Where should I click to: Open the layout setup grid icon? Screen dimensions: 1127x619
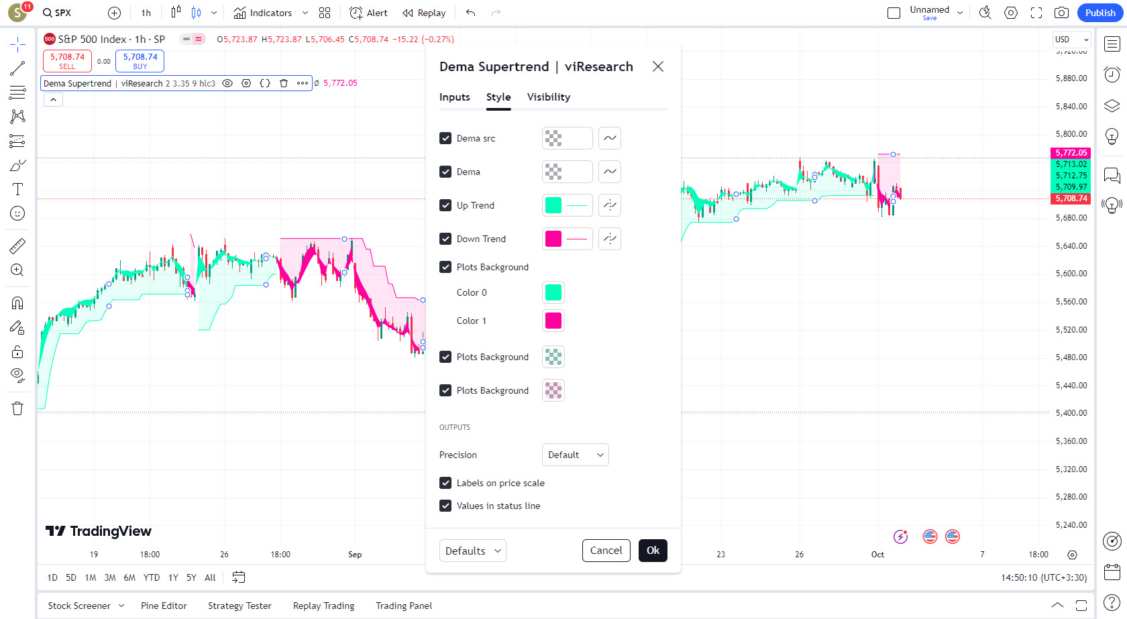tap(325, 13)
